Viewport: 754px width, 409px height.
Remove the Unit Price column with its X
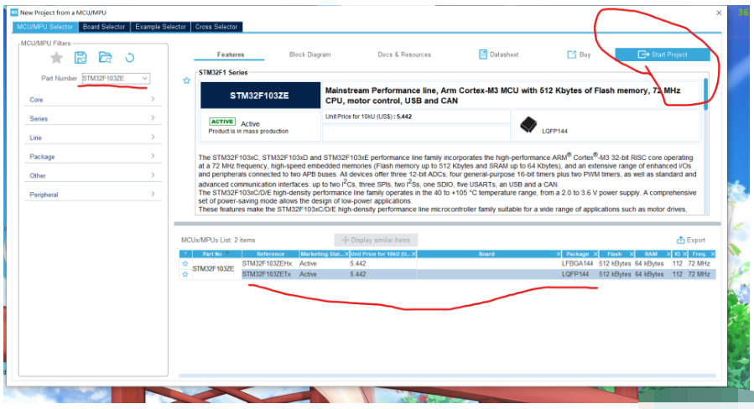pos(413,254)
